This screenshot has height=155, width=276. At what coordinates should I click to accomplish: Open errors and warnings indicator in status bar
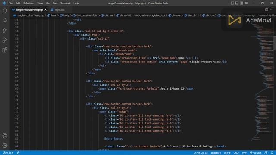[8, 152]
